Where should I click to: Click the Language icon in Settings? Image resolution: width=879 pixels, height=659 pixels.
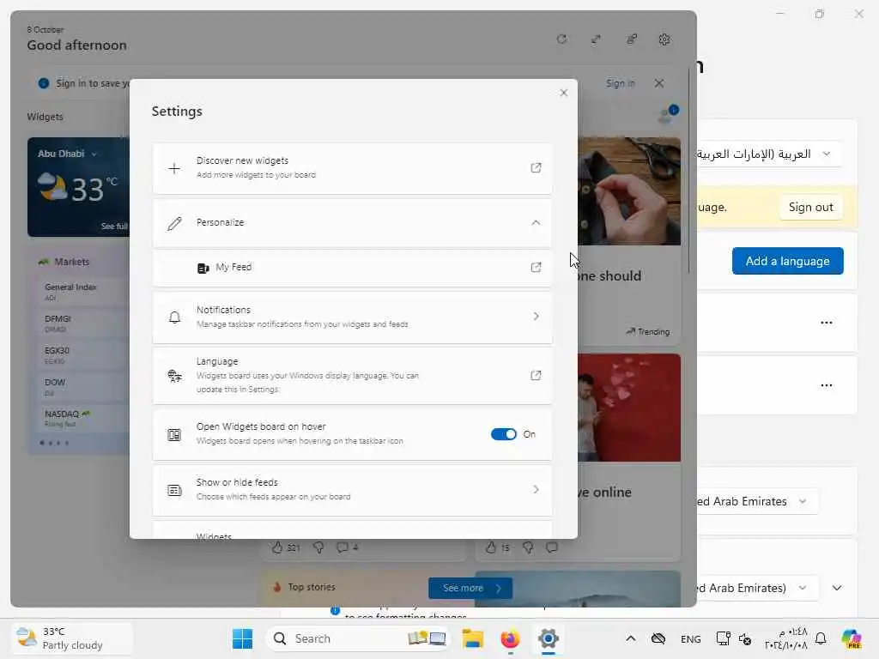174,376
